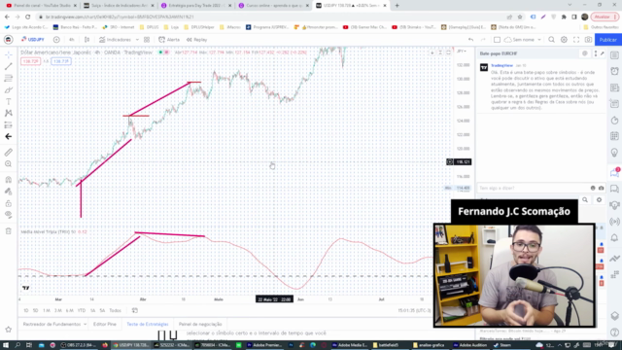Switch to the Teste de Estratégias tab

[147, 324]
